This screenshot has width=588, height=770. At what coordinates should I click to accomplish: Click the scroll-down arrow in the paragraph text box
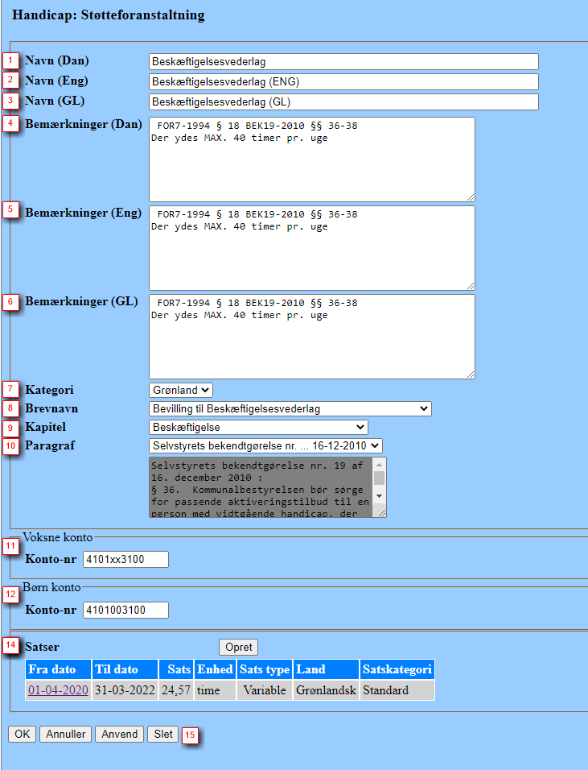click(379, 496)
